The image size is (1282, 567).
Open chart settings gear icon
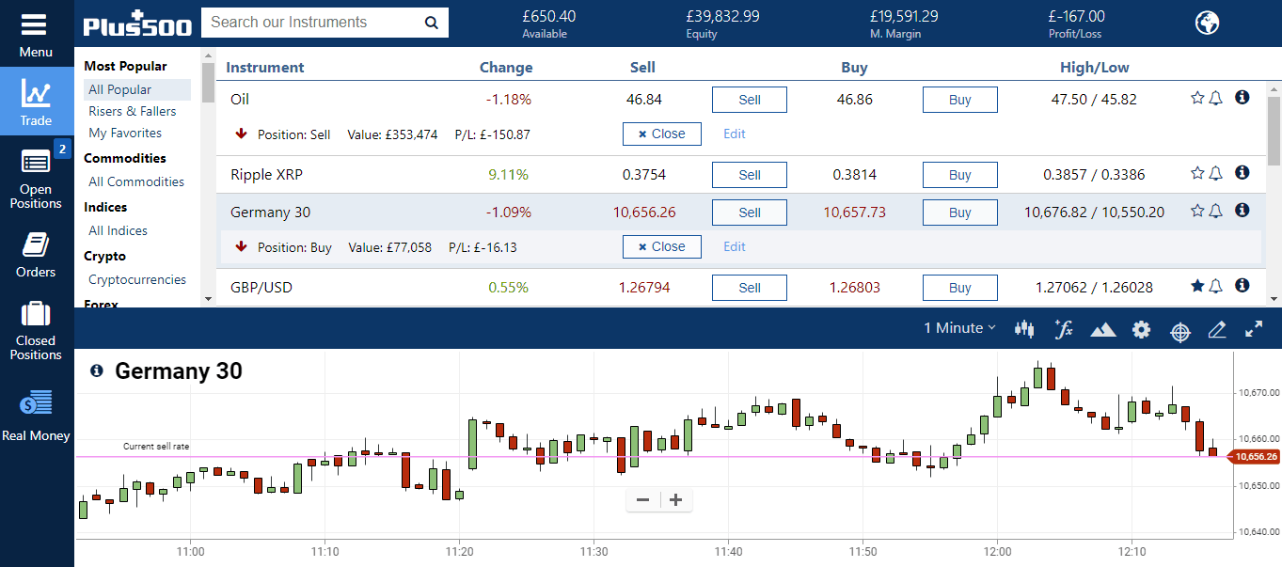[x=1141, y=329]
